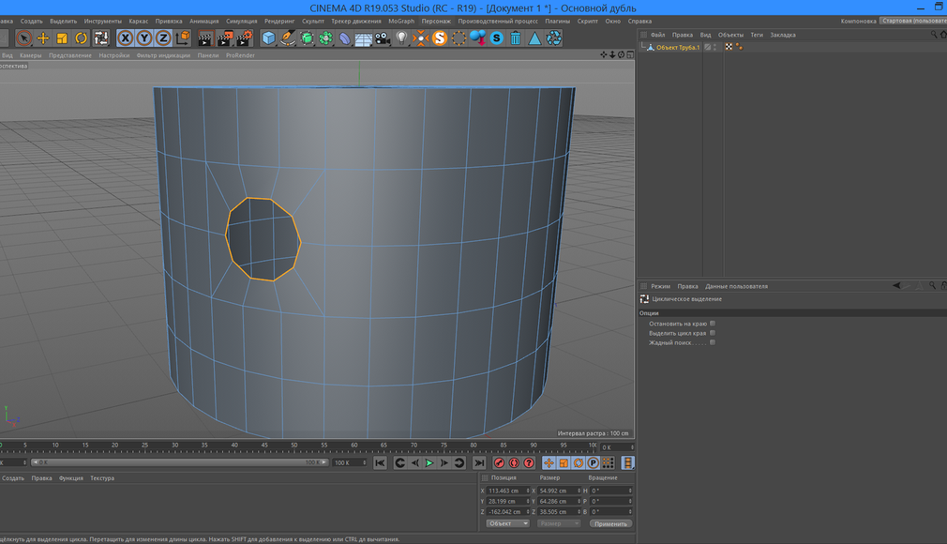
Task: Open the viewport Камеры menu
Action: pos(30,55)
